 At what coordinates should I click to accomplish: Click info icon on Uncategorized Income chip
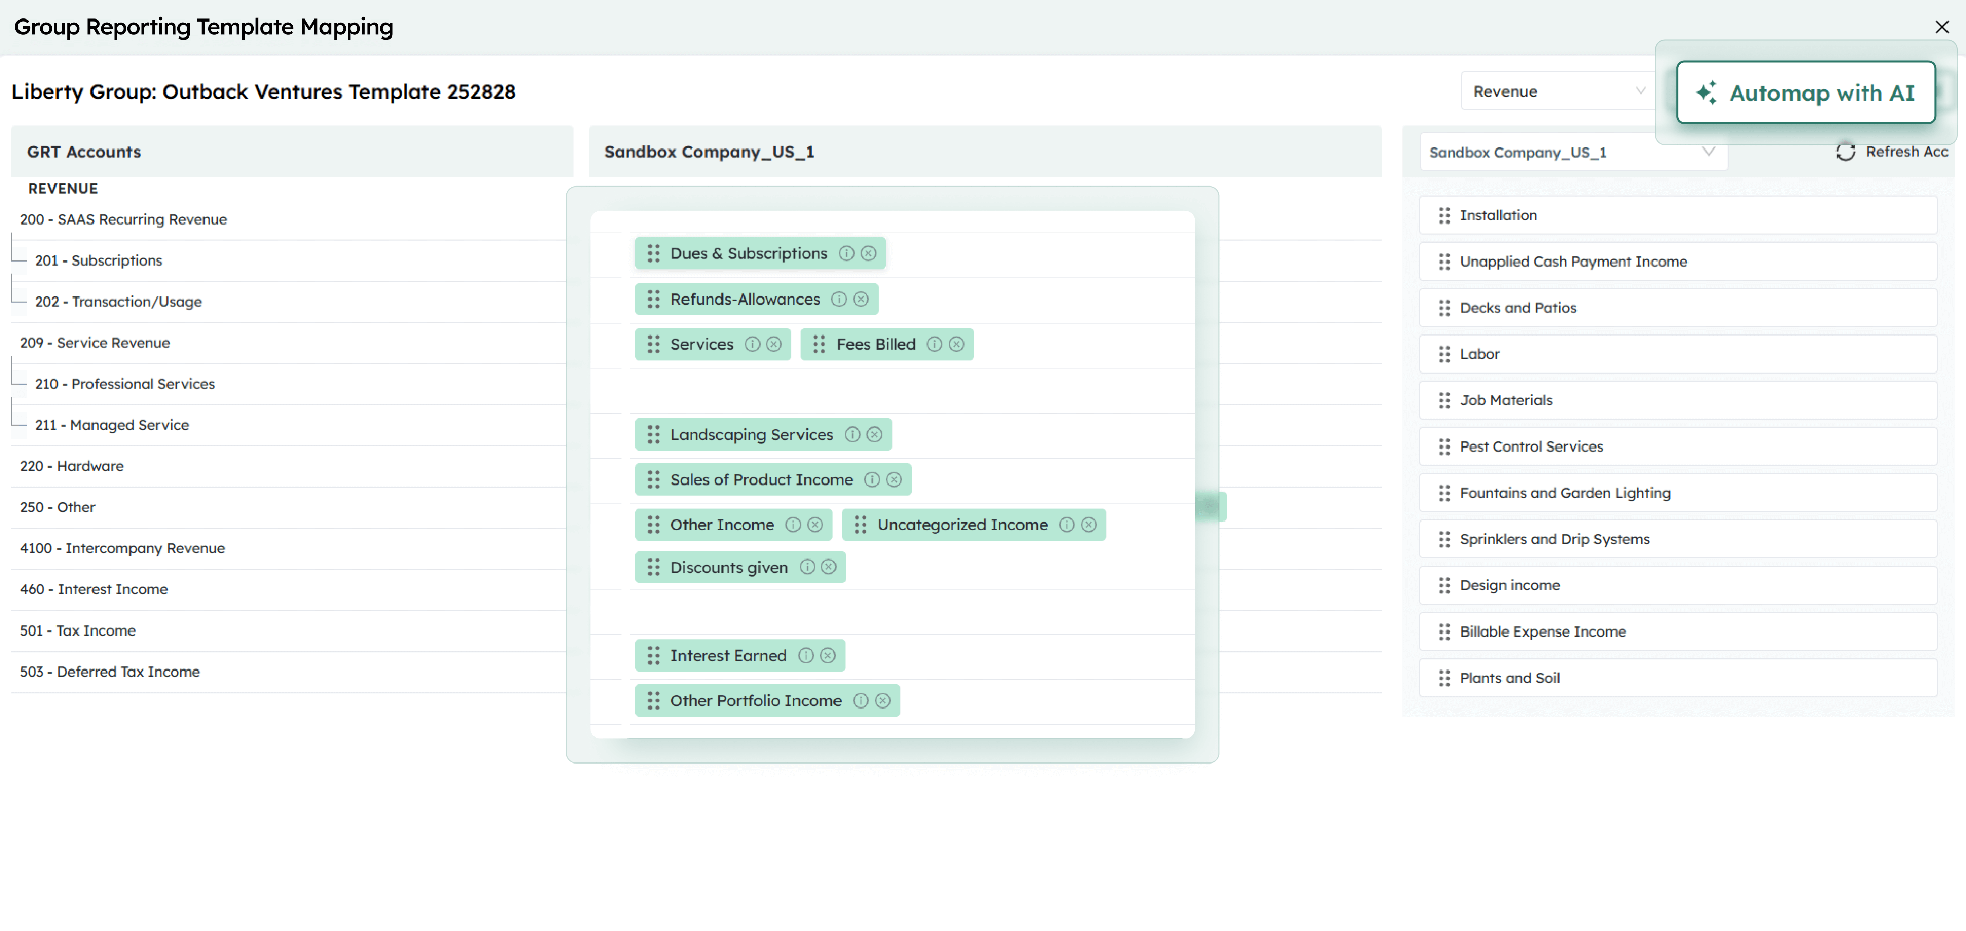tap(1067, 524)
